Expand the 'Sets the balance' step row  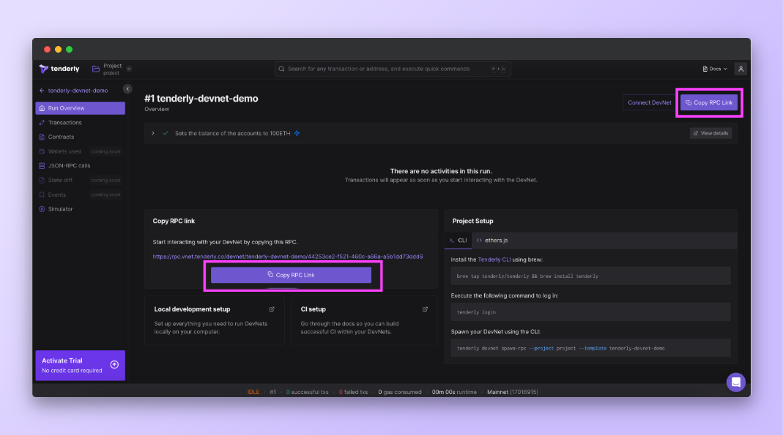153,133
